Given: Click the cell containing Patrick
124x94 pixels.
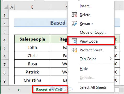Looking at the screenshot, I should coord(32,72).
